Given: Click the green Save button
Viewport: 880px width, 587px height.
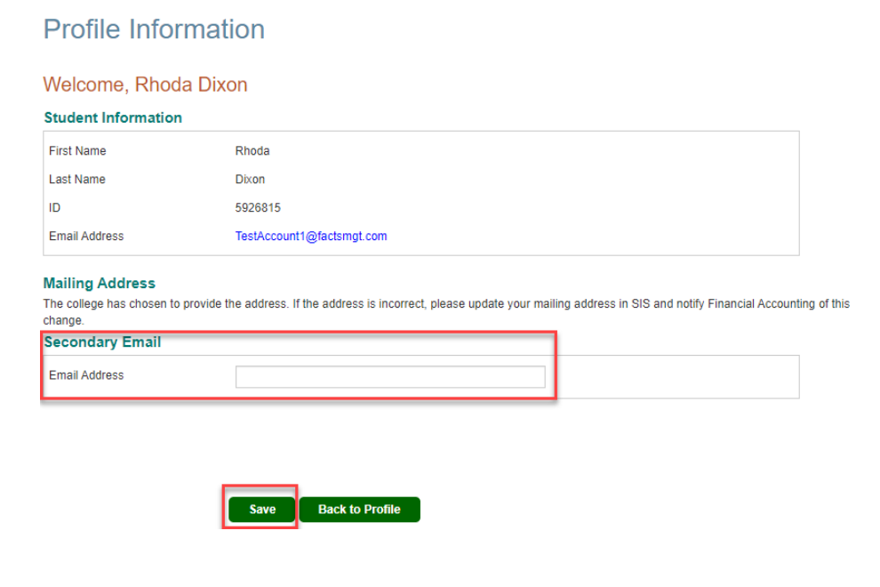Looking at the screenshot, I should [x=262, y=510].
